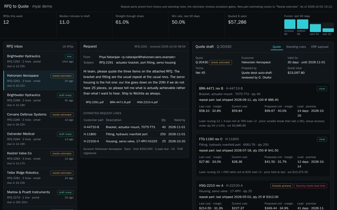Viewport: 337px width, 210px height.
Task: Click the HSG-2210 rev A quote line title
Action: pos(211,186)
